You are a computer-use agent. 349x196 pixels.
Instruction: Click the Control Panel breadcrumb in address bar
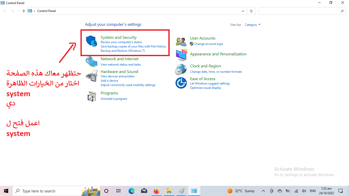46,11
